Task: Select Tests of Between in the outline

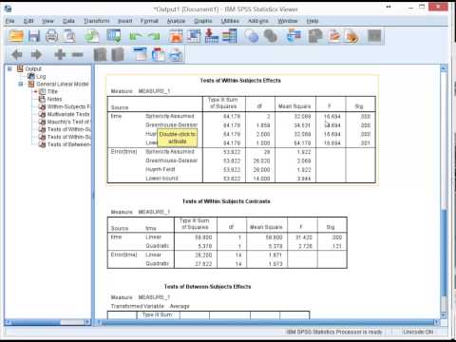Action: tap(68, 144)
